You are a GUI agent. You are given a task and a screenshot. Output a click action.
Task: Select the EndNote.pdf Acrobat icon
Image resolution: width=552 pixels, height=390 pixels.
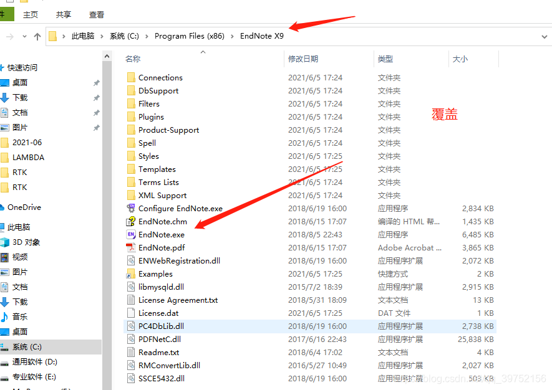(131, 247)
